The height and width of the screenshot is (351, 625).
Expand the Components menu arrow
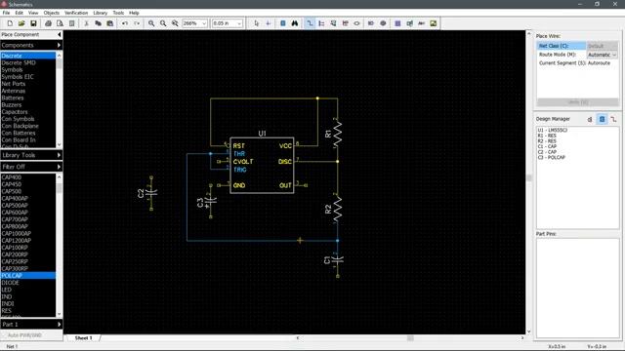click(x=59, y=45)
